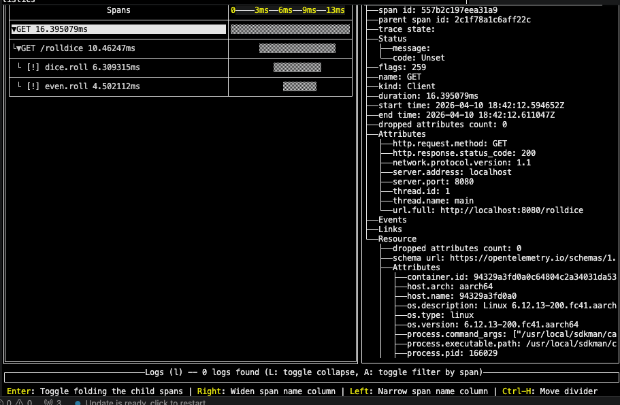Click the [!] marker on dice.roll span

tap(33, 67)
